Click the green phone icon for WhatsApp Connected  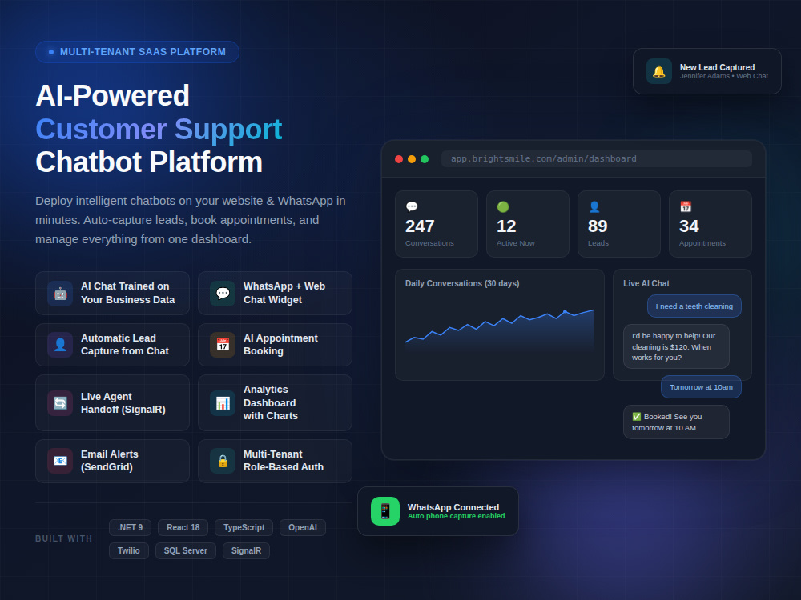pyautogui.click(x=385, y=511)
